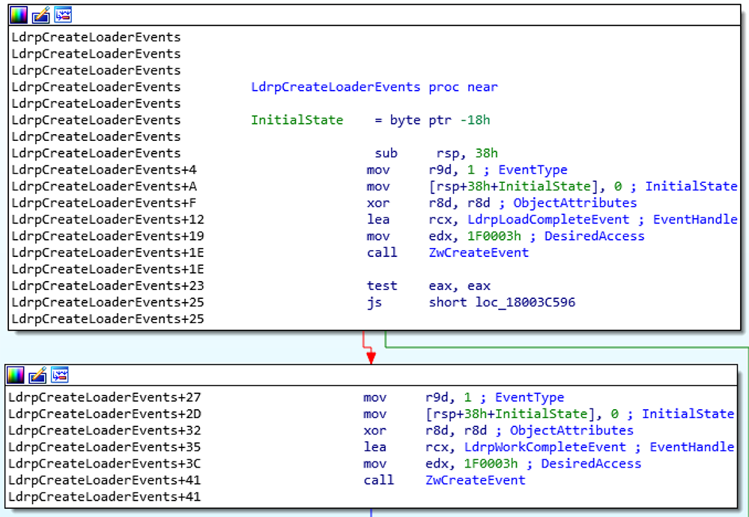Click the 1F0003h value on the +3C line
The image size is (749, 517).
[x=491, y=464]
